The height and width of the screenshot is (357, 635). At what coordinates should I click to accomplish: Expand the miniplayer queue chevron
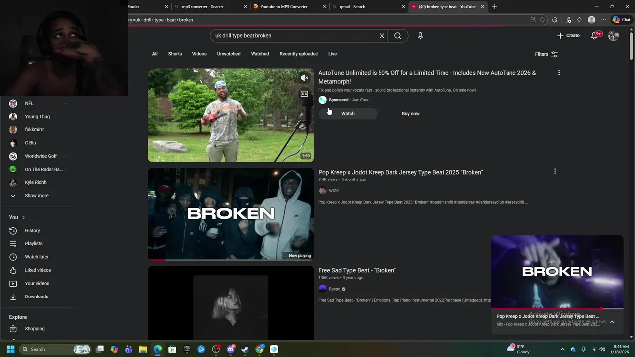pos(612,322)
